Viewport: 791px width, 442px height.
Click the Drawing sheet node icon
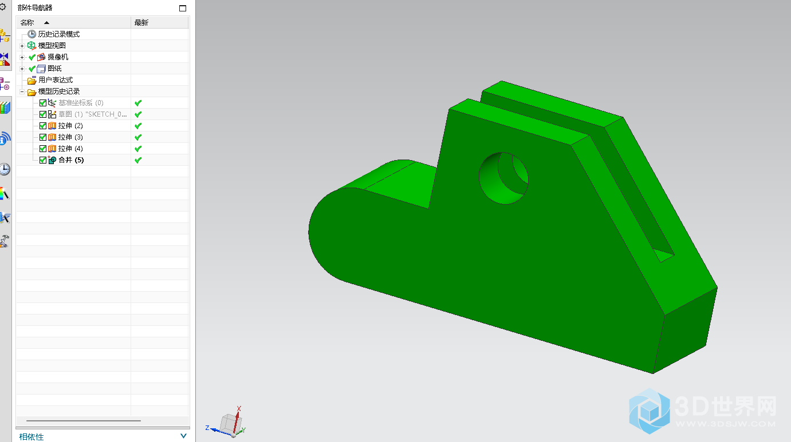(41, 69)
